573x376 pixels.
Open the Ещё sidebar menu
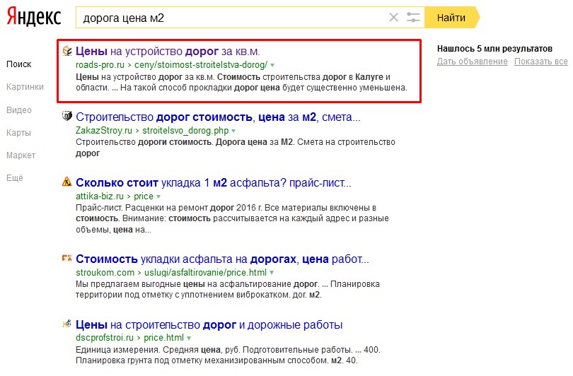click(x=15, y=178)
